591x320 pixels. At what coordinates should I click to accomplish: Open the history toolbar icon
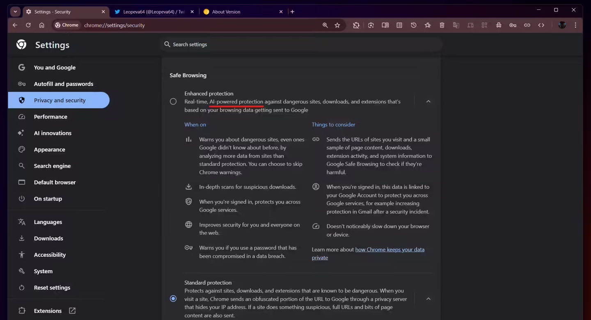coord(413,25)
